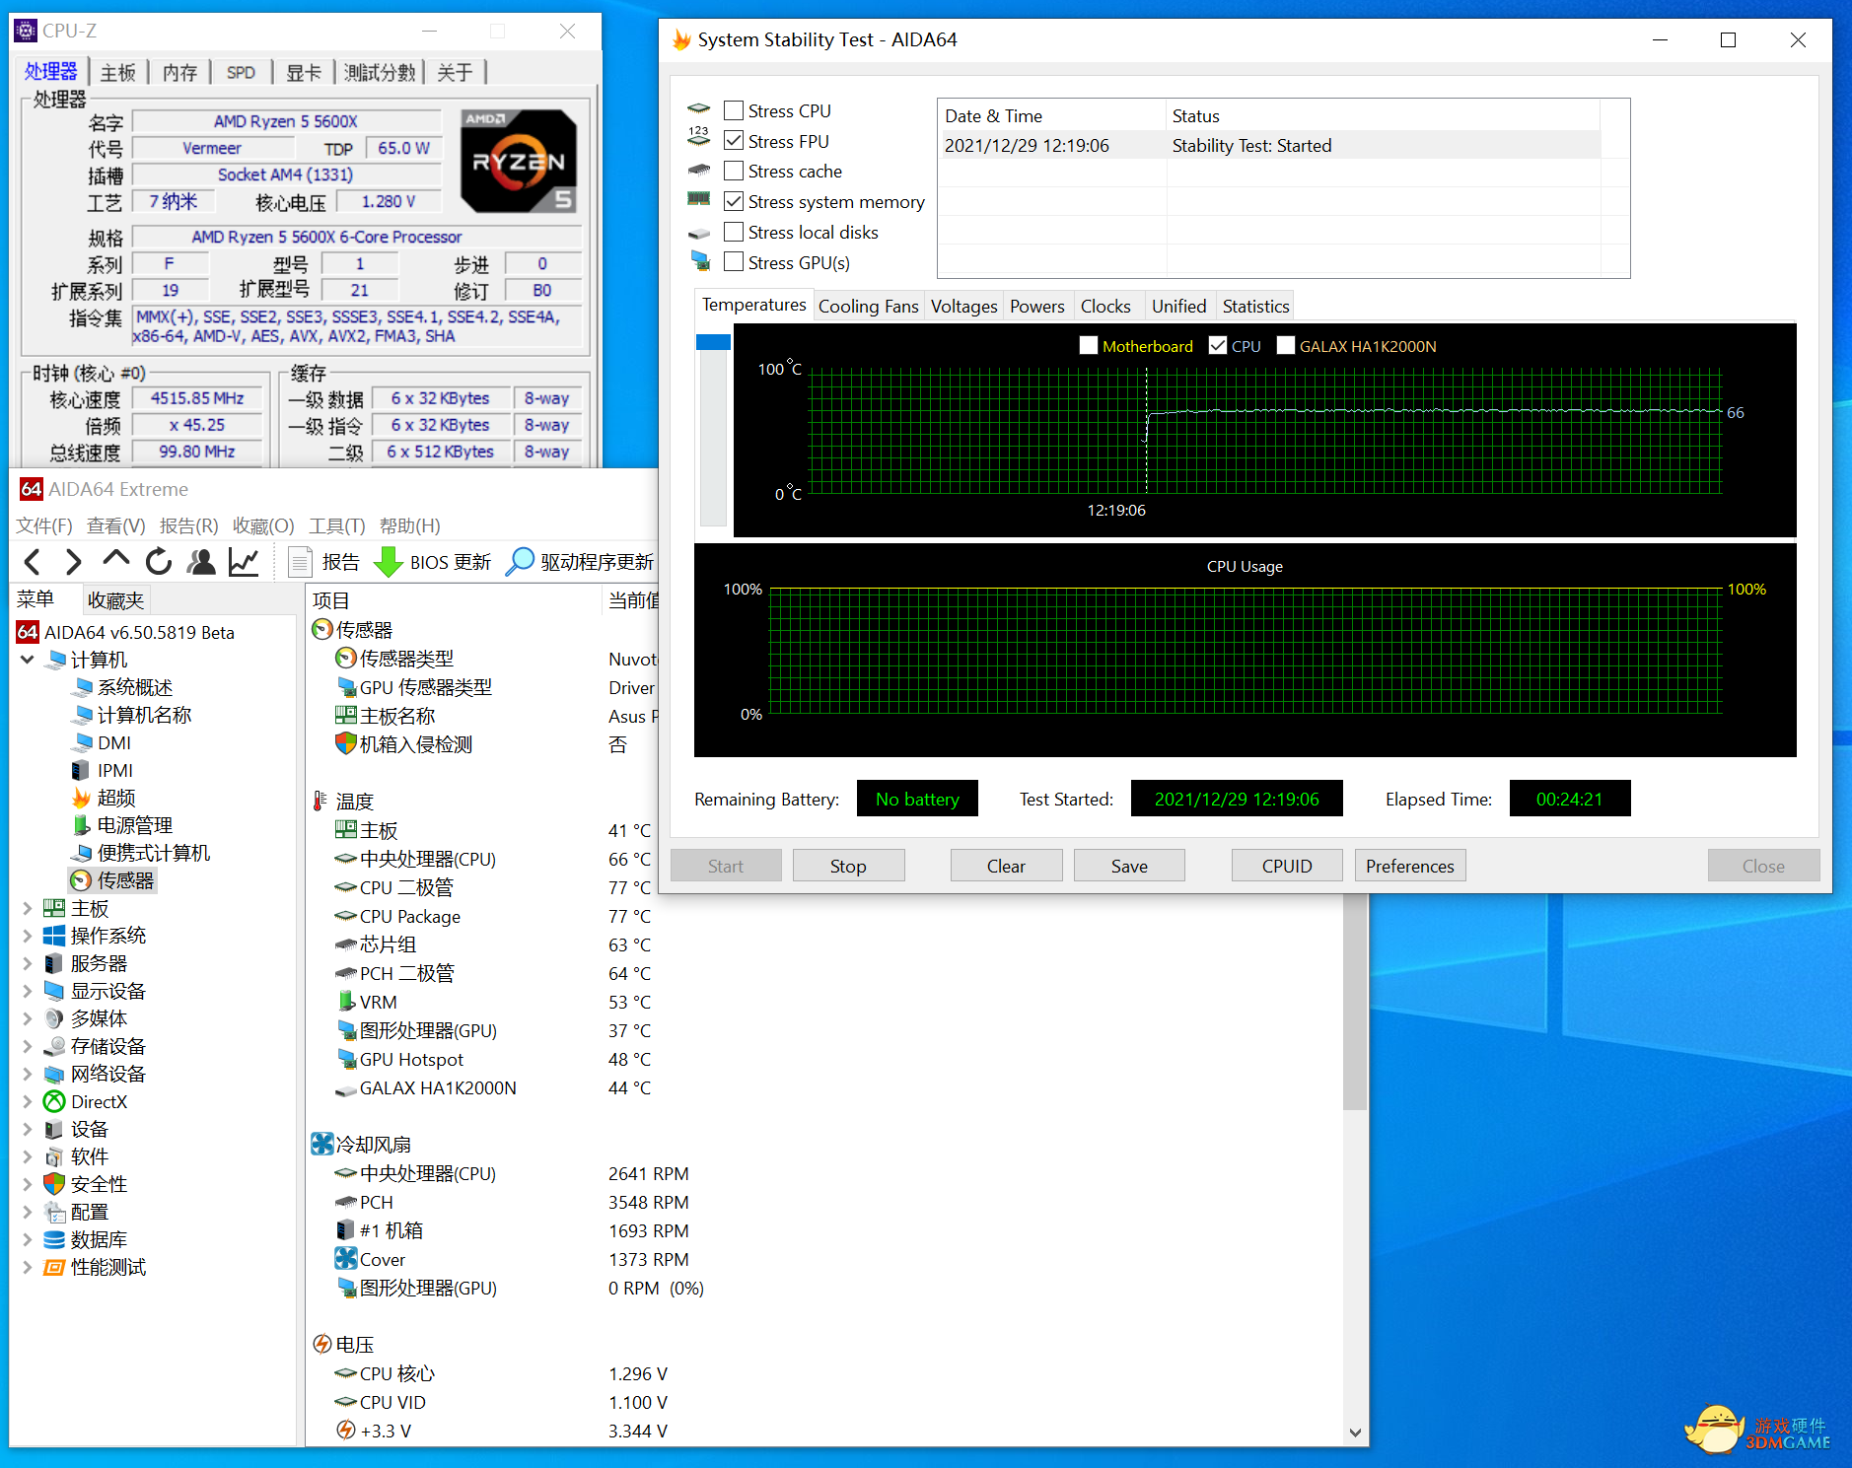Open the 工具(T) menu
The width and height of the screenshot is (1852, 1468).
click(x=336, y=525)
